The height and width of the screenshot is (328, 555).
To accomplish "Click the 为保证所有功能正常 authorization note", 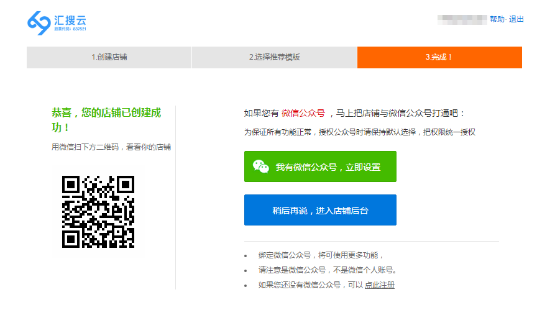I will (359, 132).
